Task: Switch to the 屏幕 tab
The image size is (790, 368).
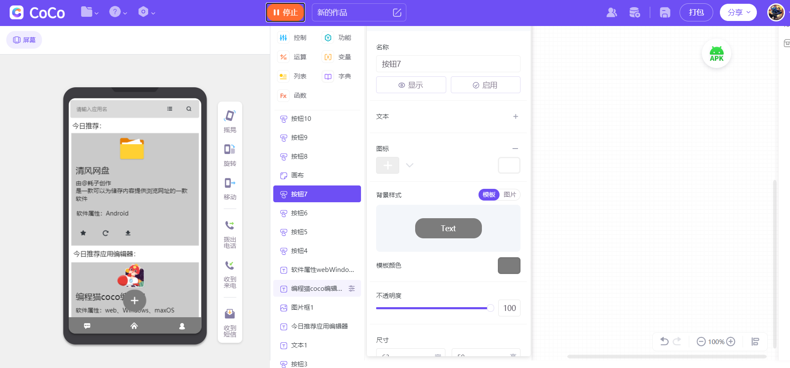Action: point(24,40)
